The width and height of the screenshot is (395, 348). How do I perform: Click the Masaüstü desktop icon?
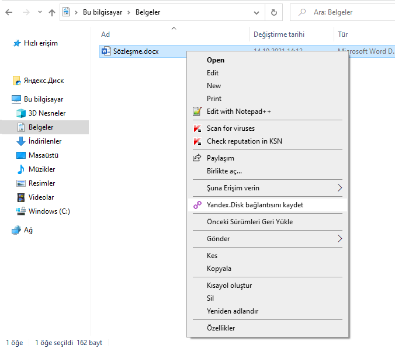click(x=21, y=155)
